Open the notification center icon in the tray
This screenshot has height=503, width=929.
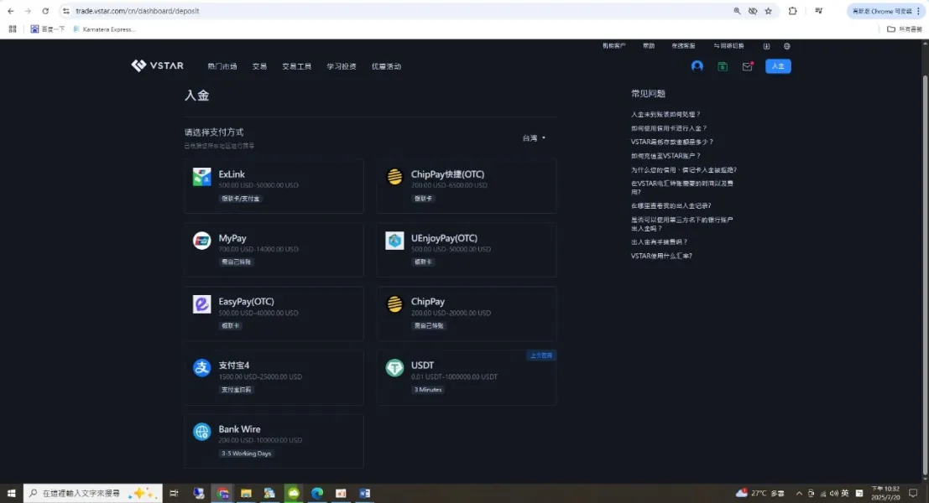[913, 493]
